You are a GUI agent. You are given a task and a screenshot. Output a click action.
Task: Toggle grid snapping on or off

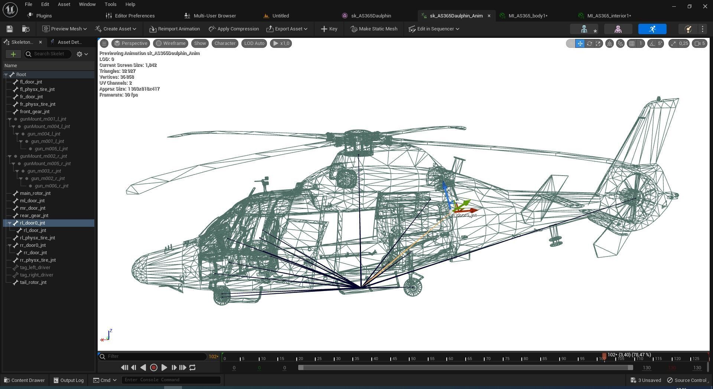tap(632, 43)
